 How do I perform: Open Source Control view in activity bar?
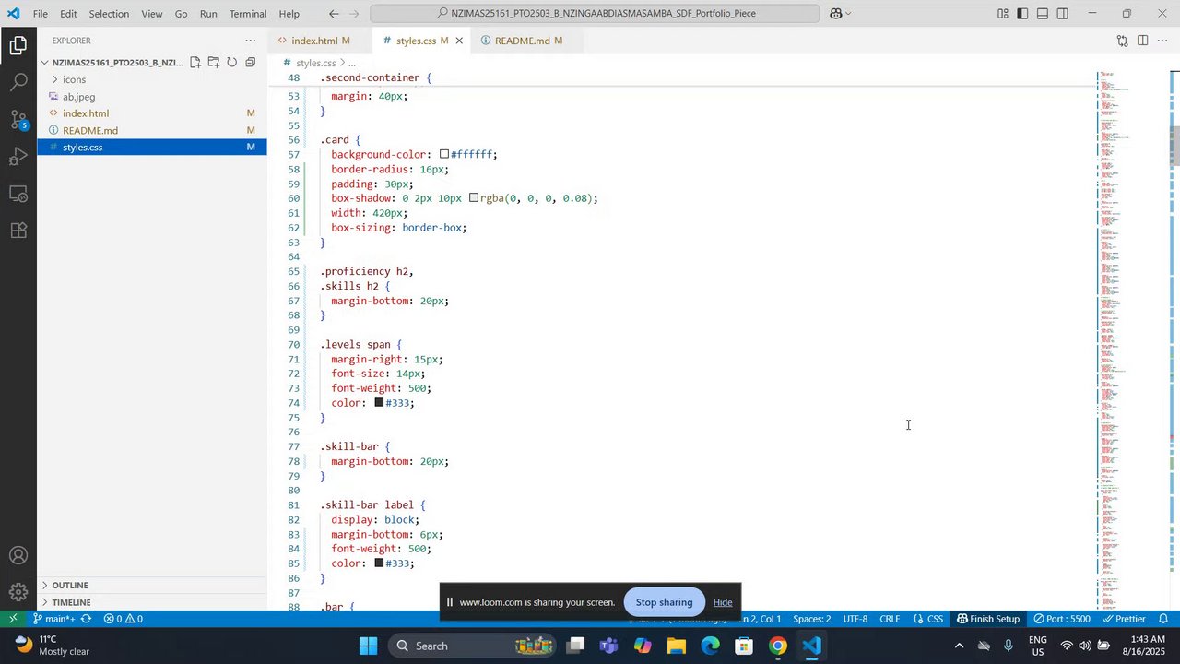pos(18,120)
